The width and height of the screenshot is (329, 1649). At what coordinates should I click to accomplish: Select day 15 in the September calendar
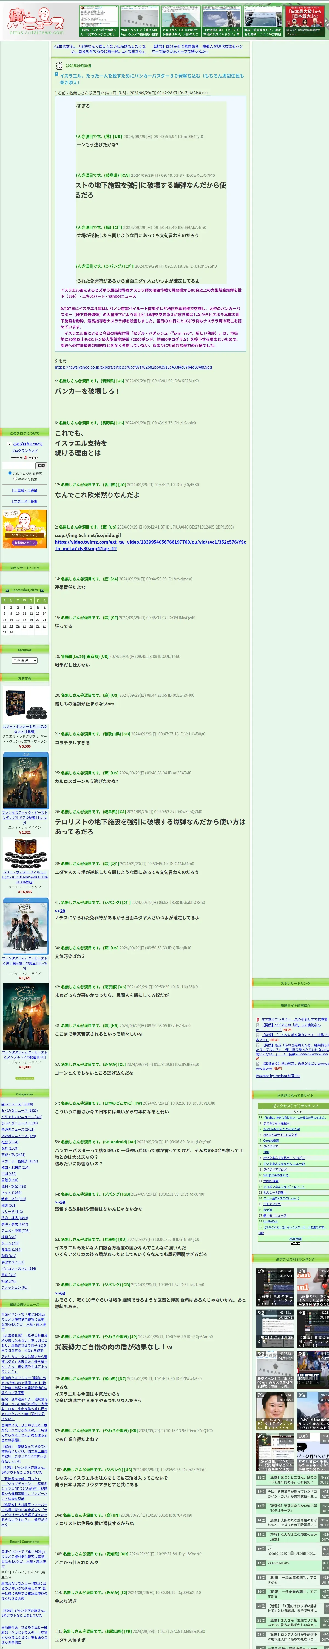coord(4,620)
